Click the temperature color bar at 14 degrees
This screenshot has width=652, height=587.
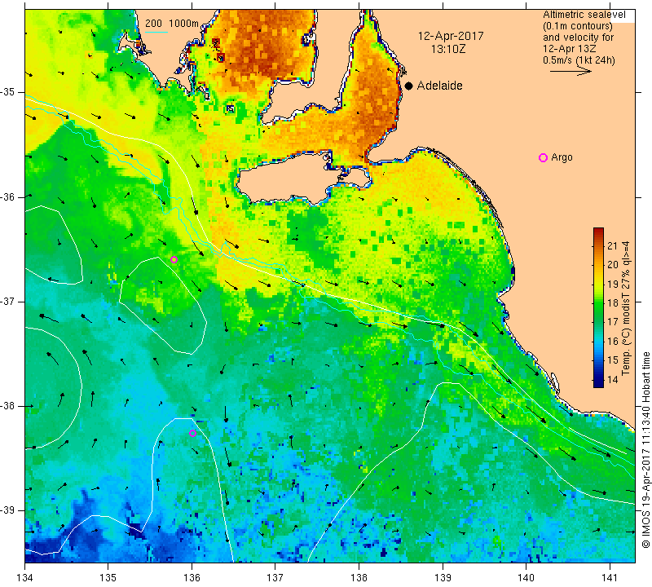point(598,379)
